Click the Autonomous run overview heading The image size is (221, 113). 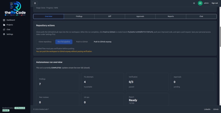tap(49, 62)
